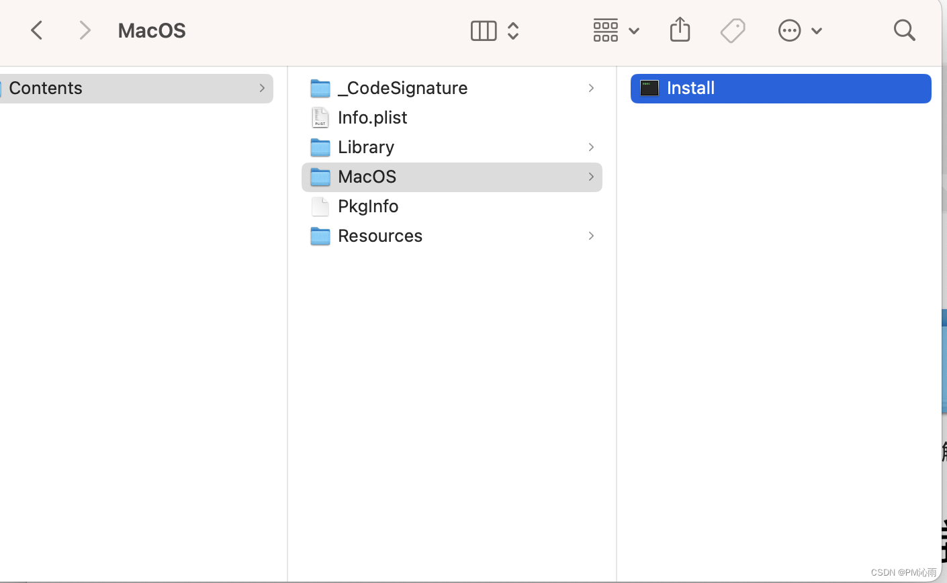Viewport: 947px width, 583px height.
Task: Switch to the column view icon
Action: coord(484,30)
